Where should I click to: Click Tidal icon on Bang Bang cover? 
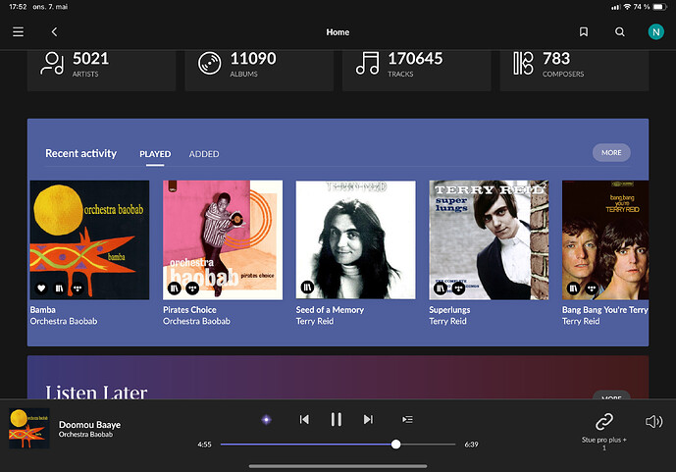(592, 288)
